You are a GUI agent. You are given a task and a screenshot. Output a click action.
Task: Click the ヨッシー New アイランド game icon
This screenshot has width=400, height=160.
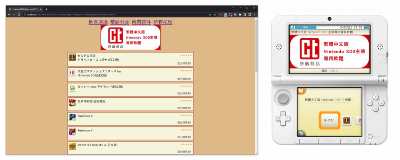(72, 88)
